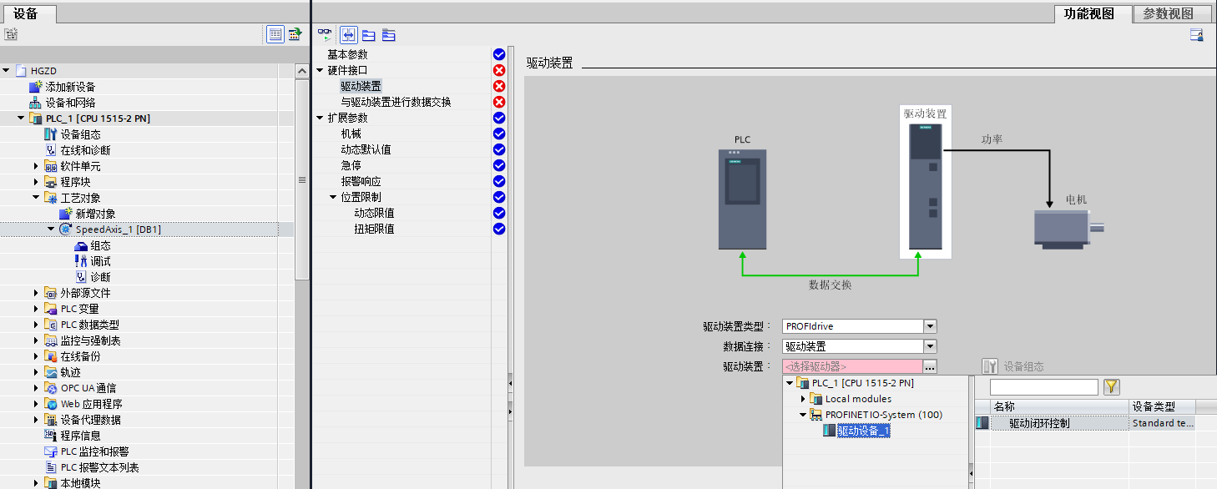Click the blue check icon beside 急停
The height and width of the screenshot is (489, 1217).
[x=499, y=164]
